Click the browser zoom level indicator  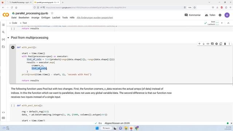pyautogui.click(x=190, y=7)
